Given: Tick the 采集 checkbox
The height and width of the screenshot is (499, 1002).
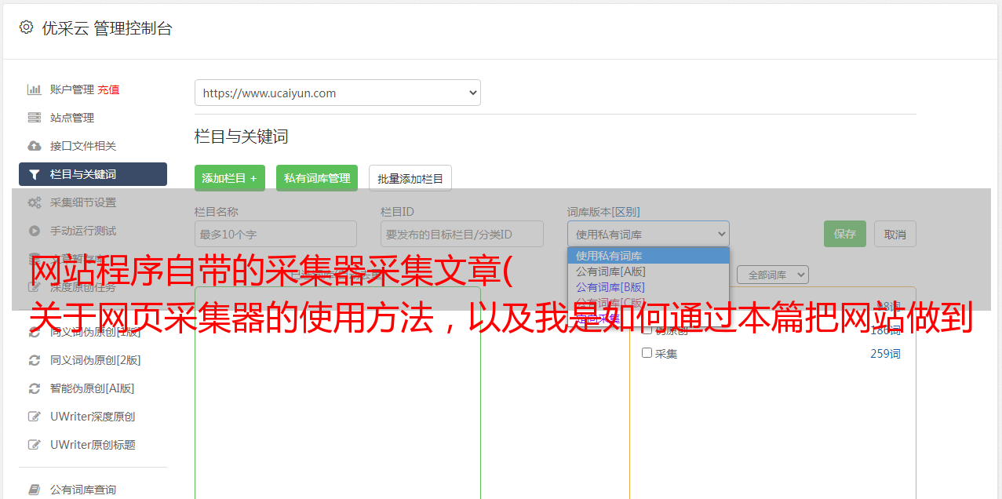Looking at the screenshot, I should pos(647,353).
